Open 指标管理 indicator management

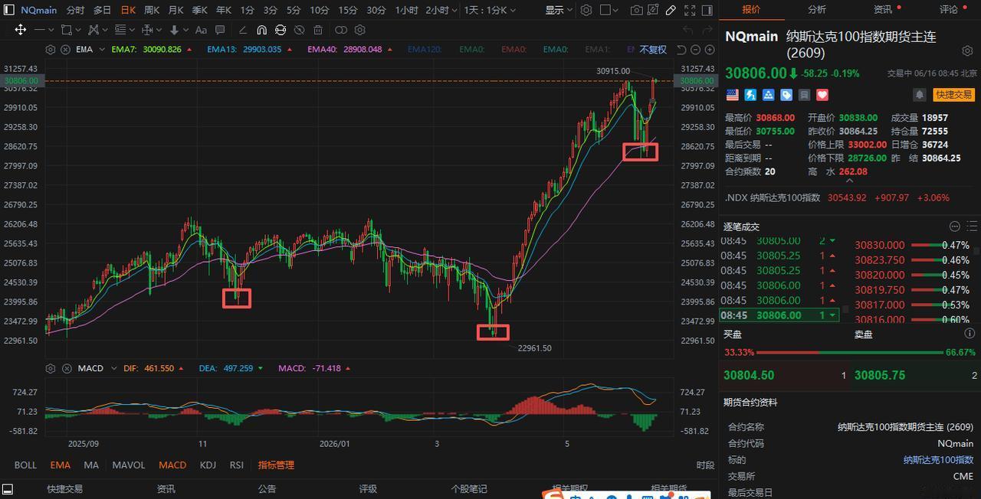click(276, 465)
